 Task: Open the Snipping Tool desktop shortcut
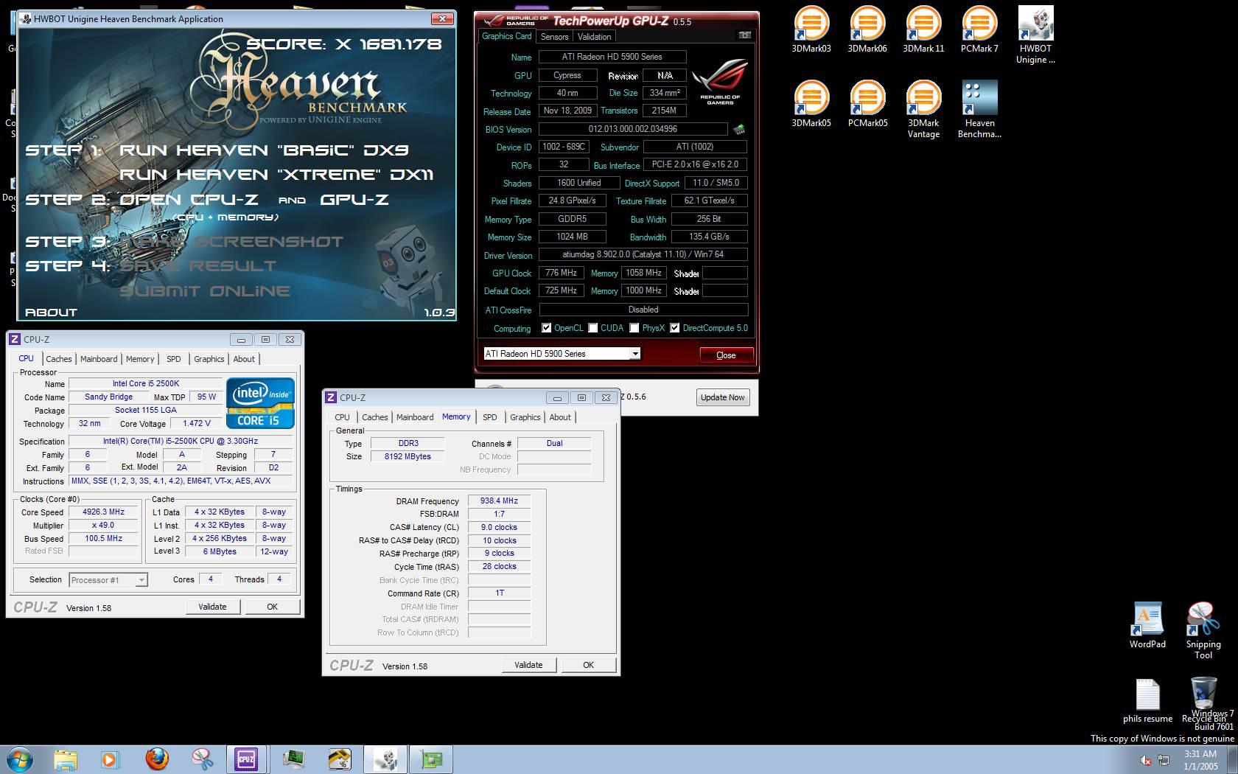coord(1203,630)
